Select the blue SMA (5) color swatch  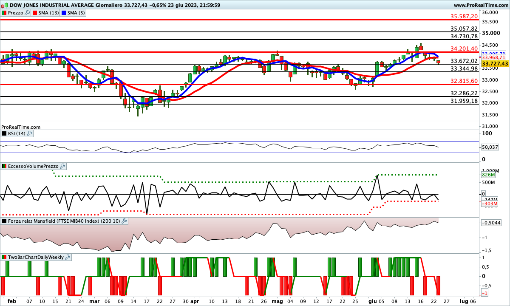pos(64,13)
